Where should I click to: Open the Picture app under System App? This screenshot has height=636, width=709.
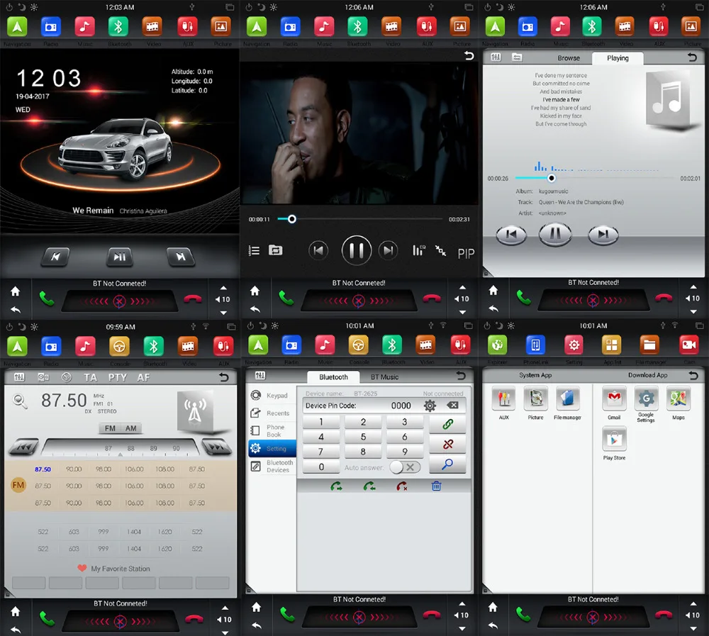(536, 402)
